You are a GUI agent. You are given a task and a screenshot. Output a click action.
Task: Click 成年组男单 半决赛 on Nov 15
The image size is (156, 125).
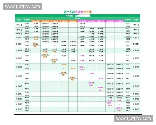click(x=92, y=73)
